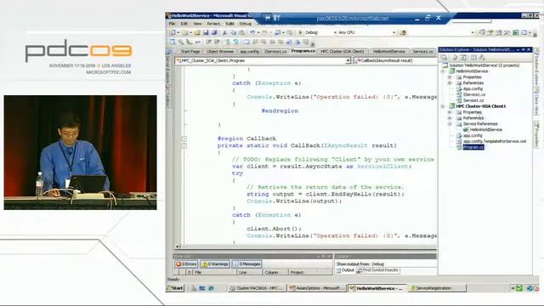The image size is (544, 306).
Task: Expand Properties under HelloWorldService project
Action: coord(450,77)
